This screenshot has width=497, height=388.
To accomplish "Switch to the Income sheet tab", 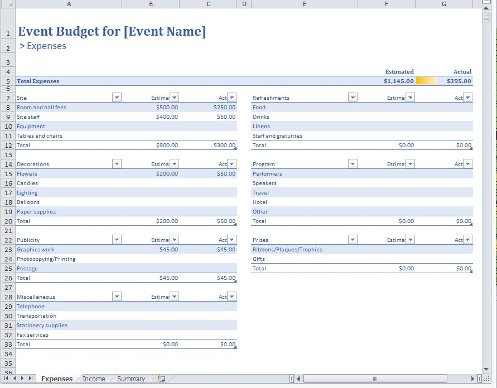I will point(94,379).
